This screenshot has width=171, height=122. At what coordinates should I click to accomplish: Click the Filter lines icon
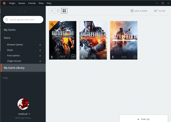click(156, 11)
